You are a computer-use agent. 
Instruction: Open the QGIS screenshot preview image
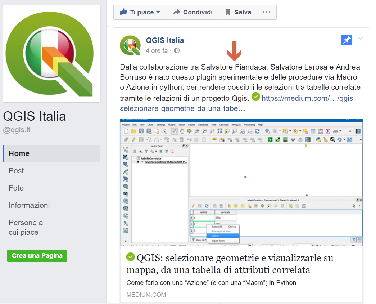pos(241,183)
